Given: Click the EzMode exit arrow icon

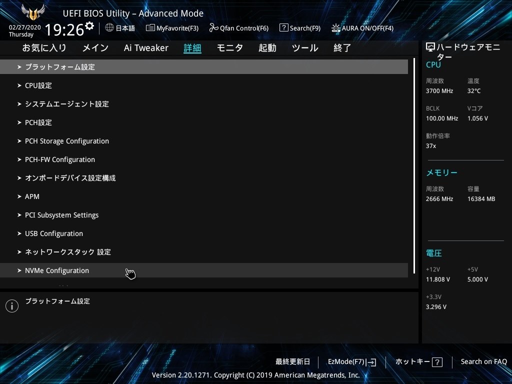Looking at the screenshot, I should click(371, 362).
